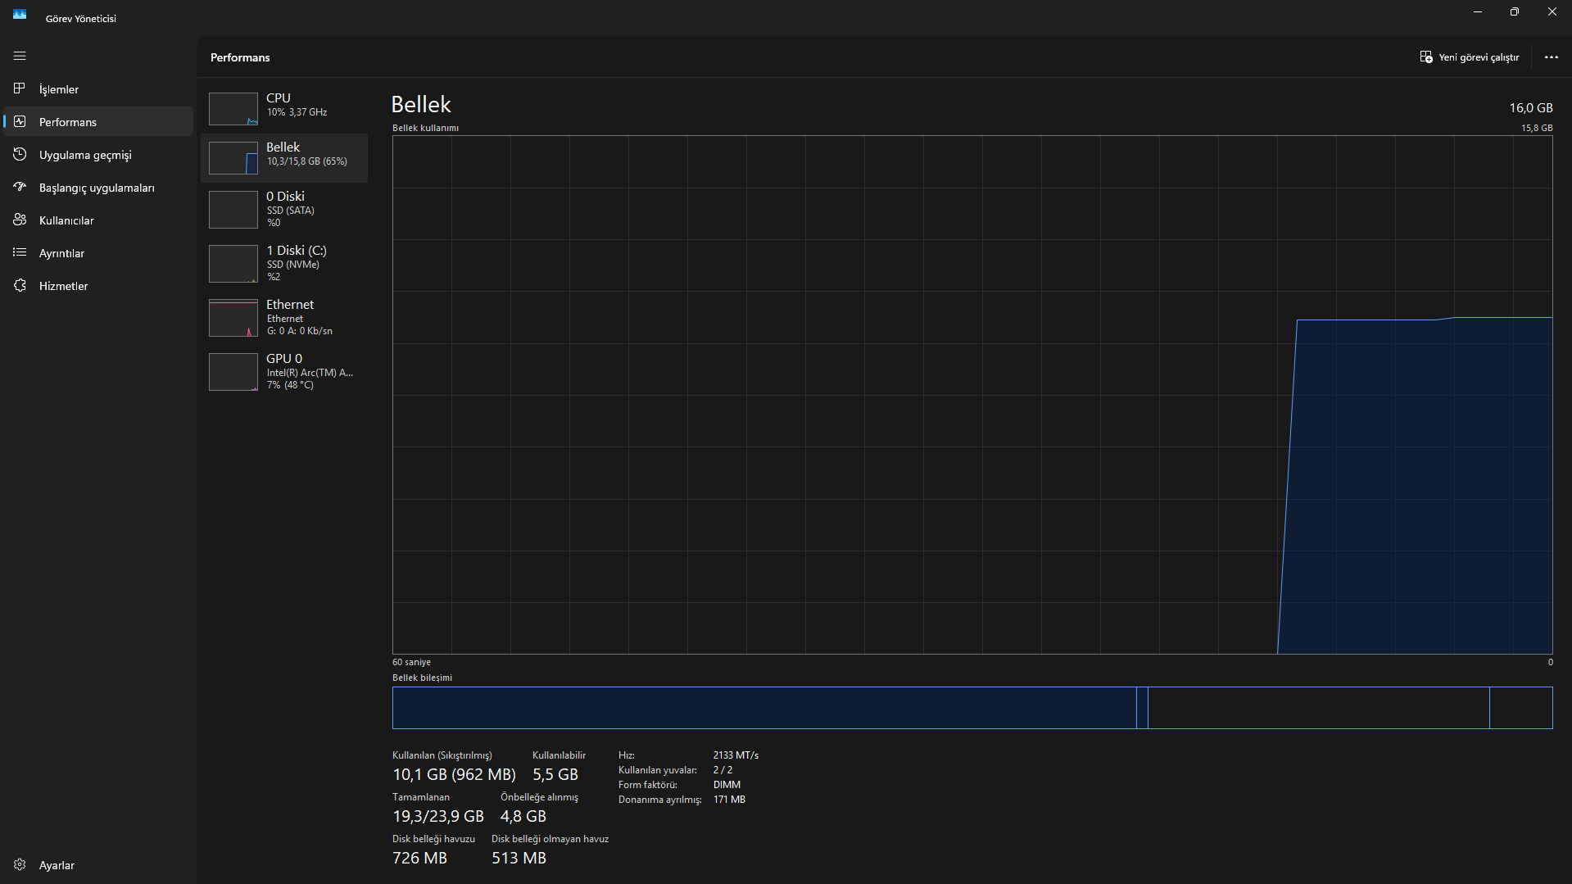Open İşlemler page
Image resolution: width=1572 pixels, height=884 pixels.
point(98,88)
